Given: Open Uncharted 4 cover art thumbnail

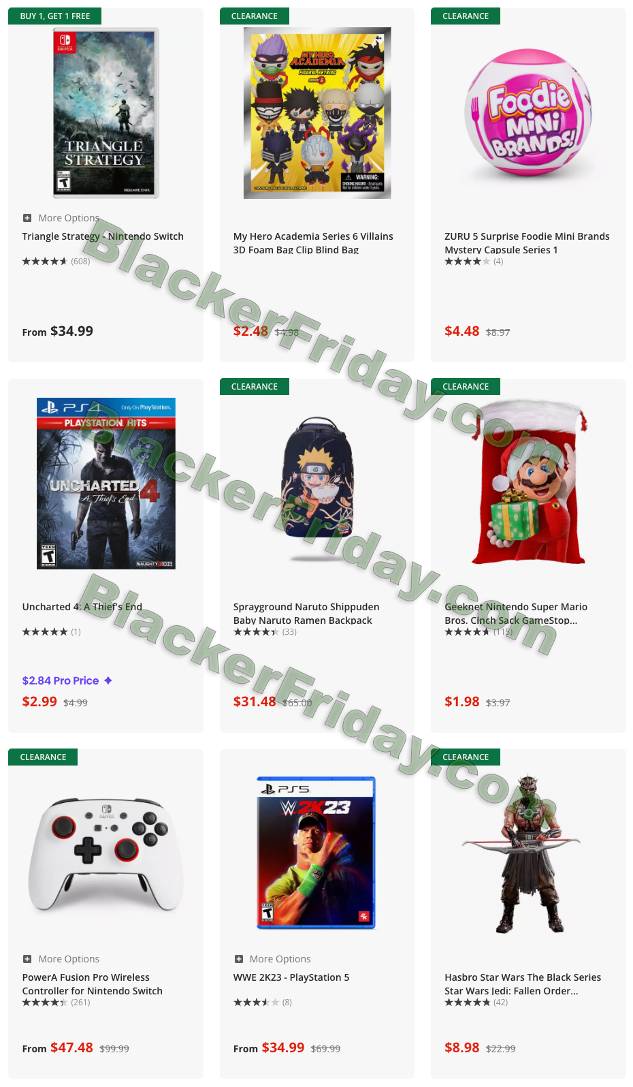Looking at the screenshot, I should pyautogui.click(x=106, y=484).
